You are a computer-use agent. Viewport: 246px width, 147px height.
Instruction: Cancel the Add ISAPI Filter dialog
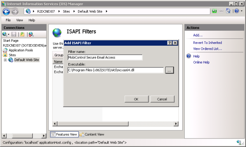point(162,99)
